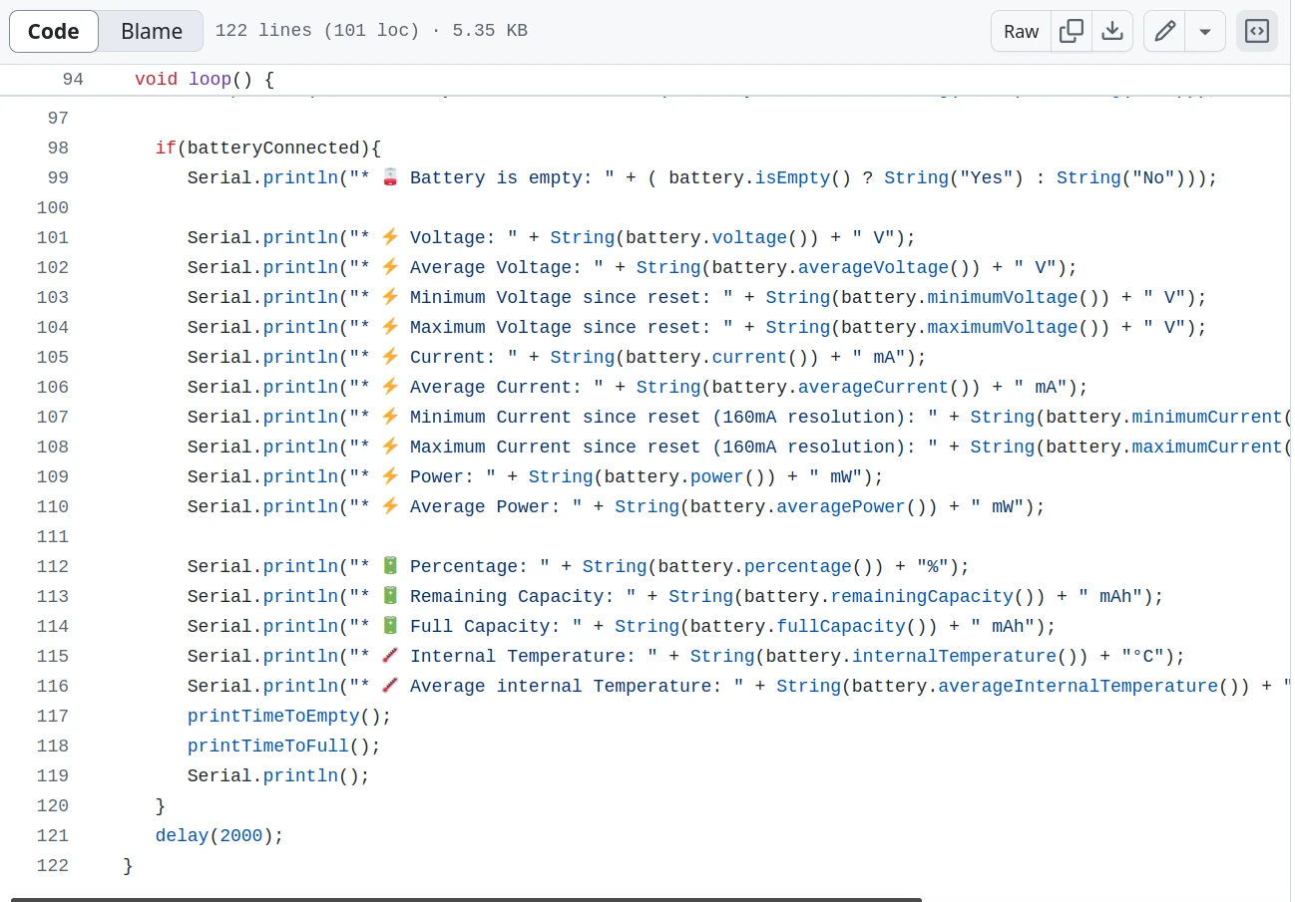Click the delay function call

182,835
